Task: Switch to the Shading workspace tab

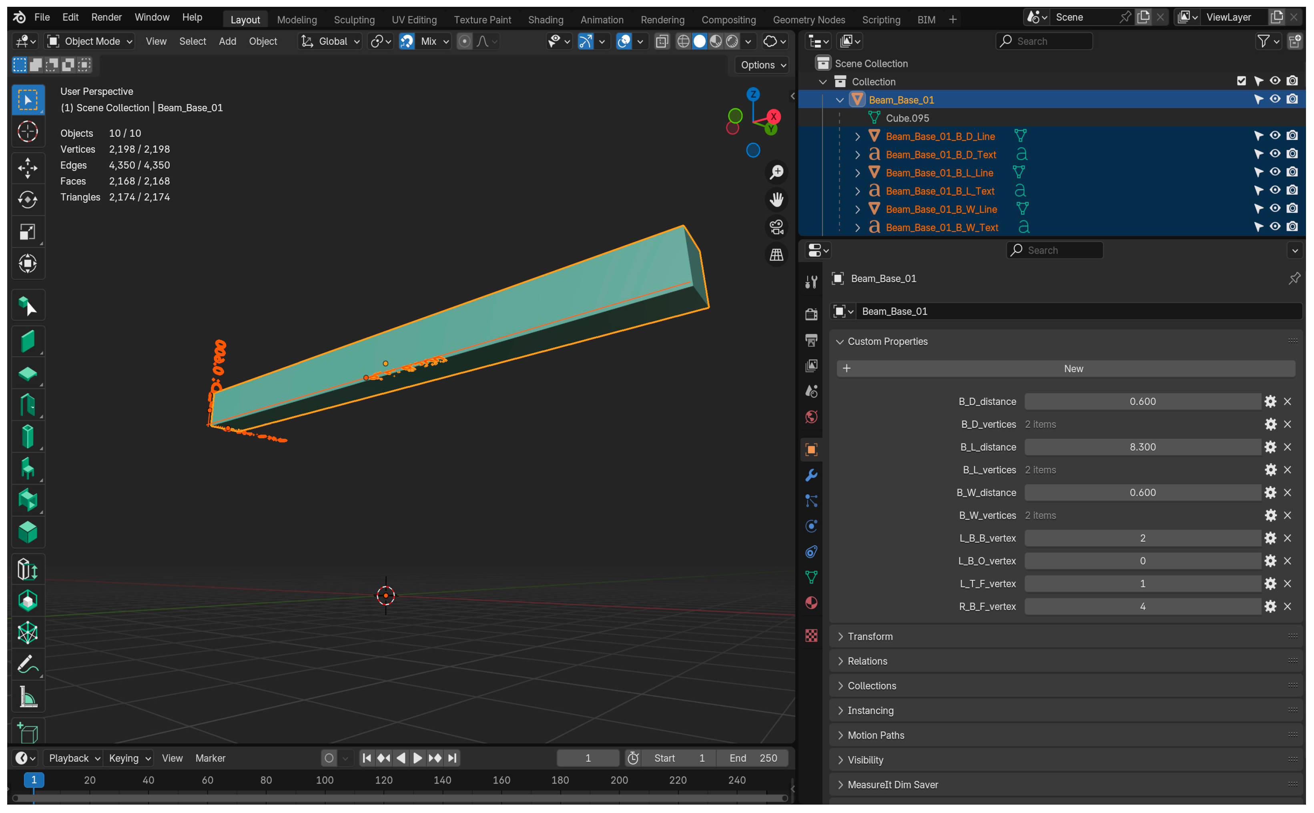Action: coord(545,20)
